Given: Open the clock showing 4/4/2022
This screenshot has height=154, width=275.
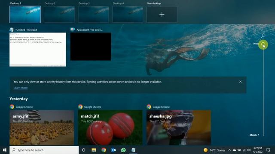Looking at the screenshot, I should coord(258,150).
